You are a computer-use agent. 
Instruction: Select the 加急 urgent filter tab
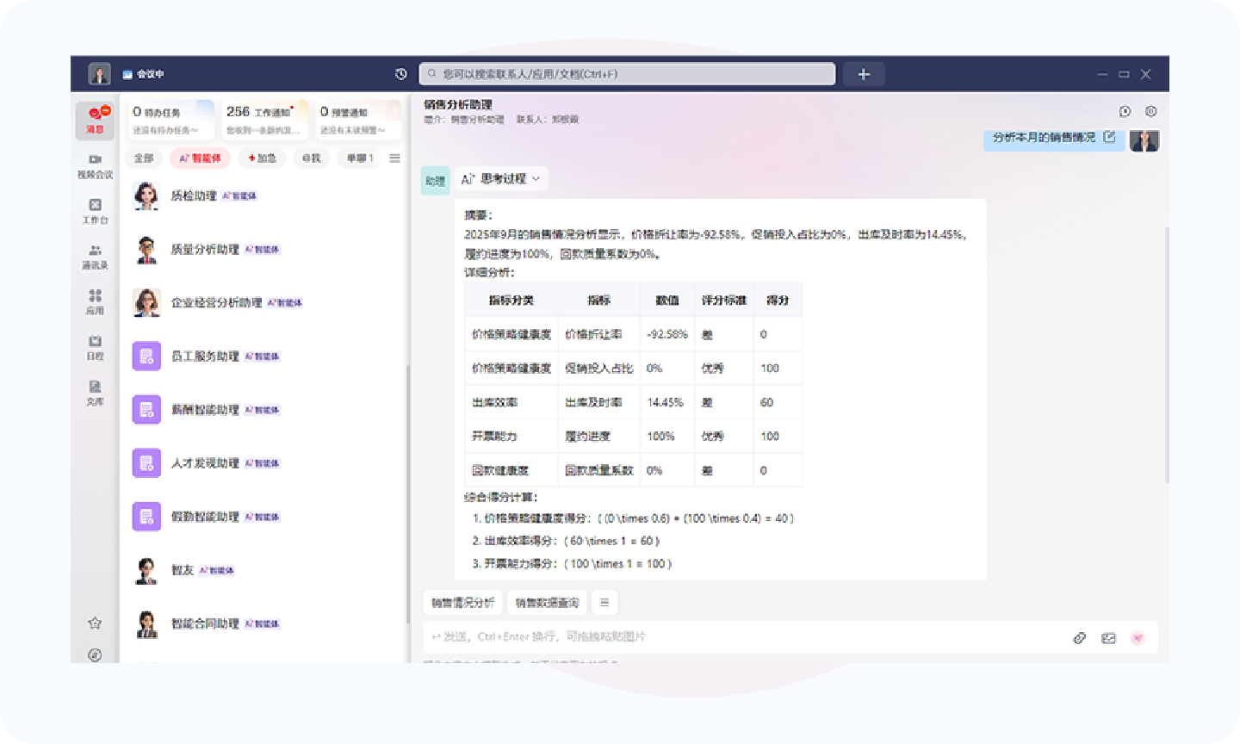[x=263, y=158]
